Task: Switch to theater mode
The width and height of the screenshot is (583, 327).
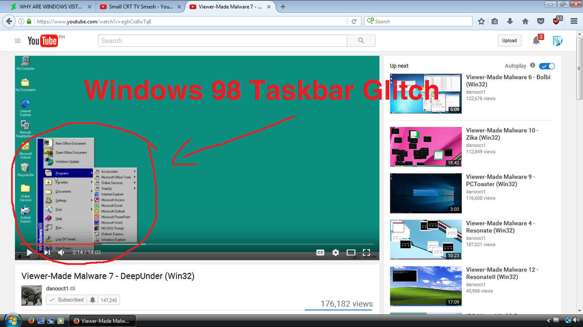Action: tap(351, 252)
